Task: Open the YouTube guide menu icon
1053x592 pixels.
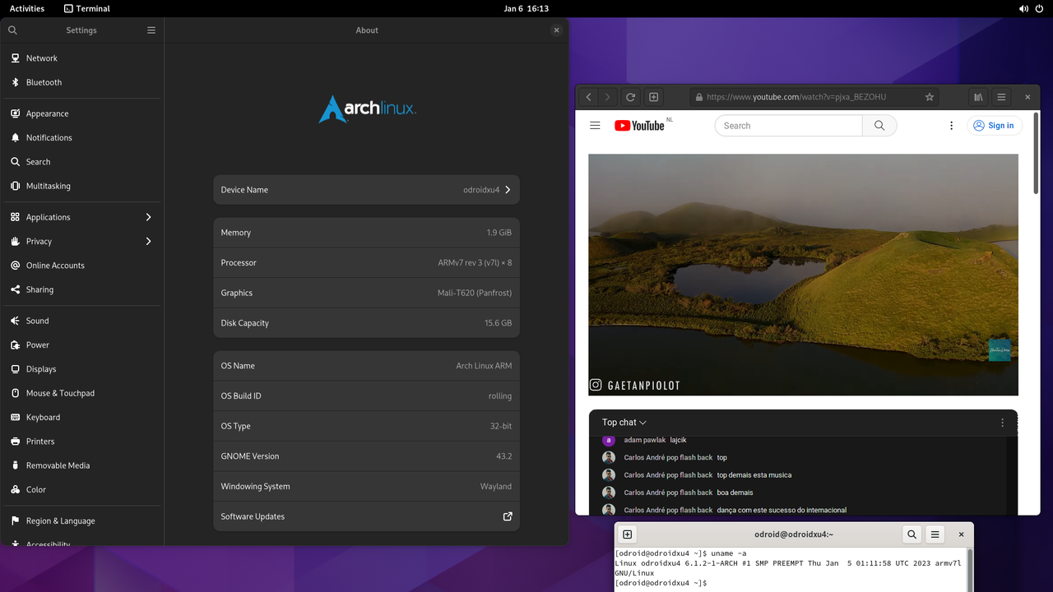Action: pos(595,126)
